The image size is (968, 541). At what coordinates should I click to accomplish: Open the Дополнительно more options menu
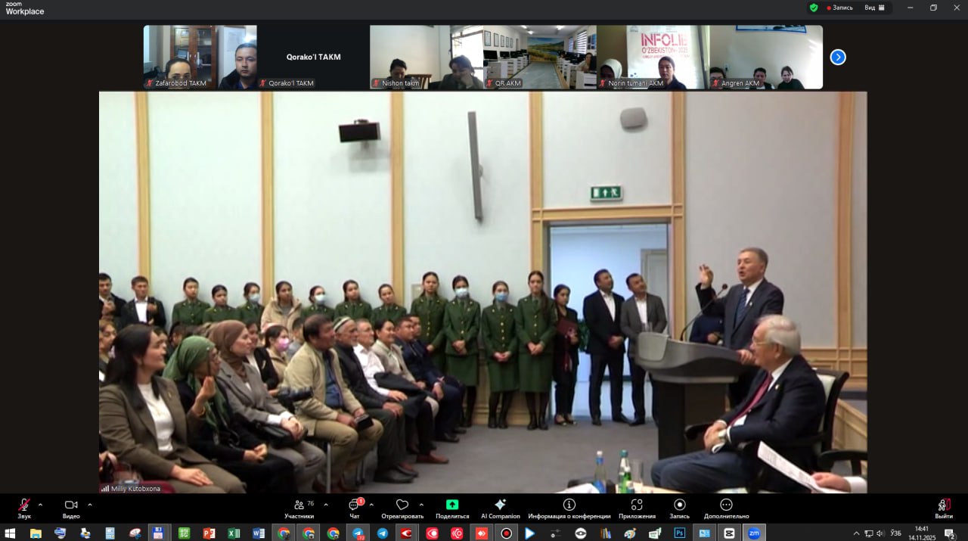click(x=726, y=508)
